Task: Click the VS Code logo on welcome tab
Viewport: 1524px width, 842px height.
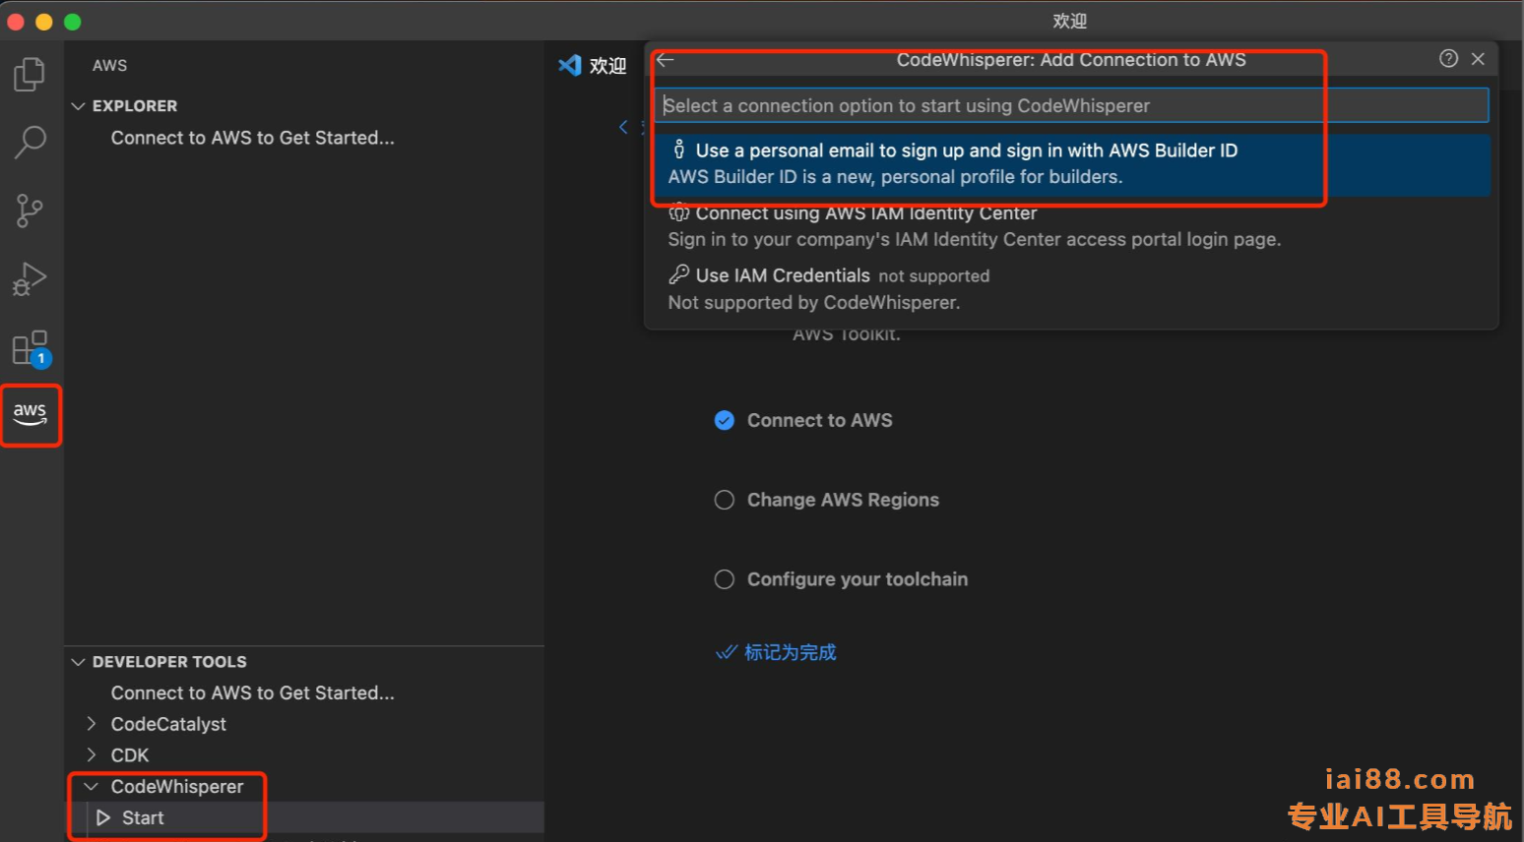Action: (x=570, y=65)
